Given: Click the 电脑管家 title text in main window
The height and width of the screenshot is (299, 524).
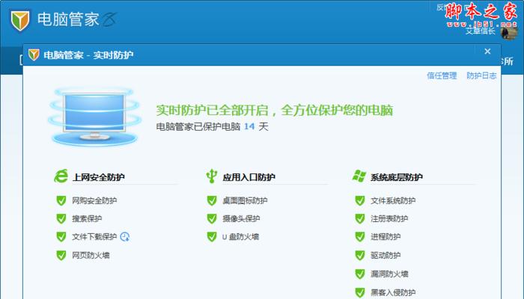Looking at the screenshot, I should click(x=68, y=19).
